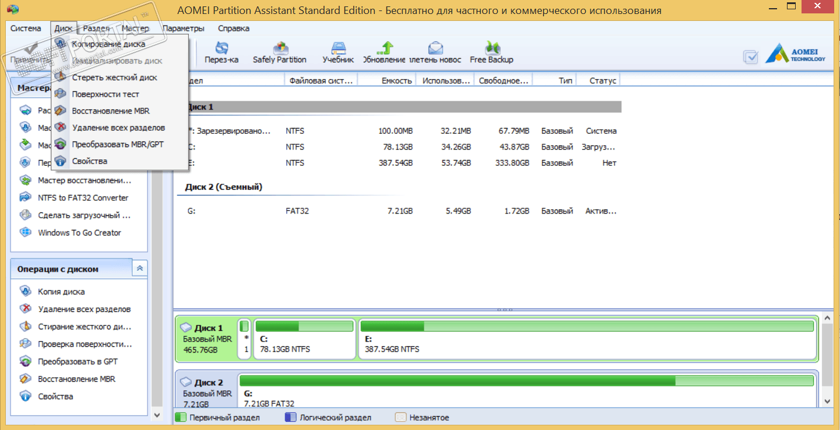This screenshot has height=430, width=840.
Task: Collapse the Операции с диском panel
Action: click(x=140, y=269)
